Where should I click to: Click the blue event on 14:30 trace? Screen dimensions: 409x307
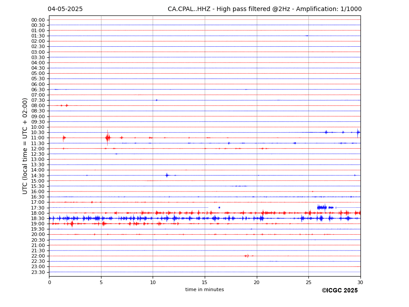click(167, 175)
